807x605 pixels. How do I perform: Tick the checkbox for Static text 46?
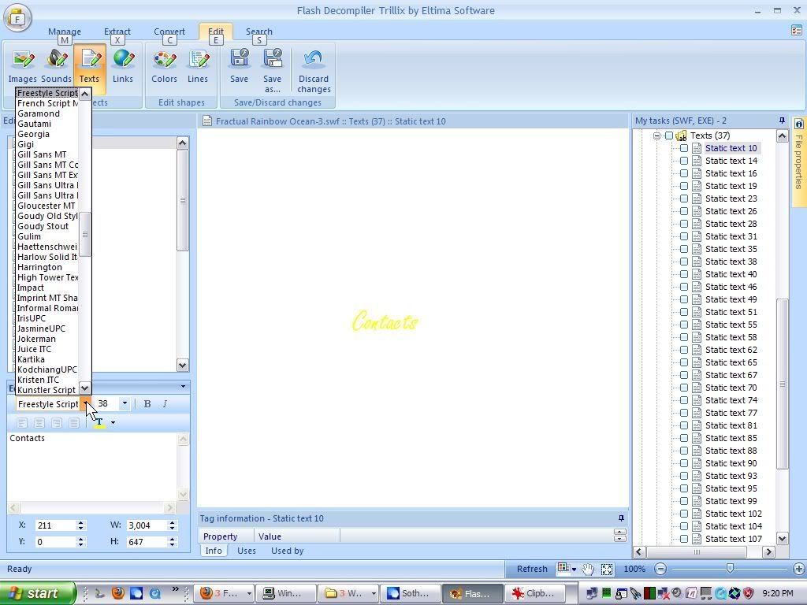pos(684,287)
